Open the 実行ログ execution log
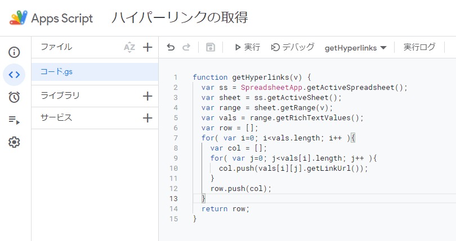Viewport: 456px width, 241px height. pos(419,48)
